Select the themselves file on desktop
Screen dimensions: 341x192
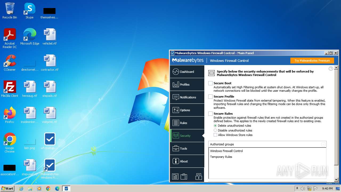coord(50,13)
